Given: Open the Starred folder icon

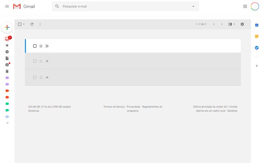Looking at the screenshot, I should [x=7, y=45].
